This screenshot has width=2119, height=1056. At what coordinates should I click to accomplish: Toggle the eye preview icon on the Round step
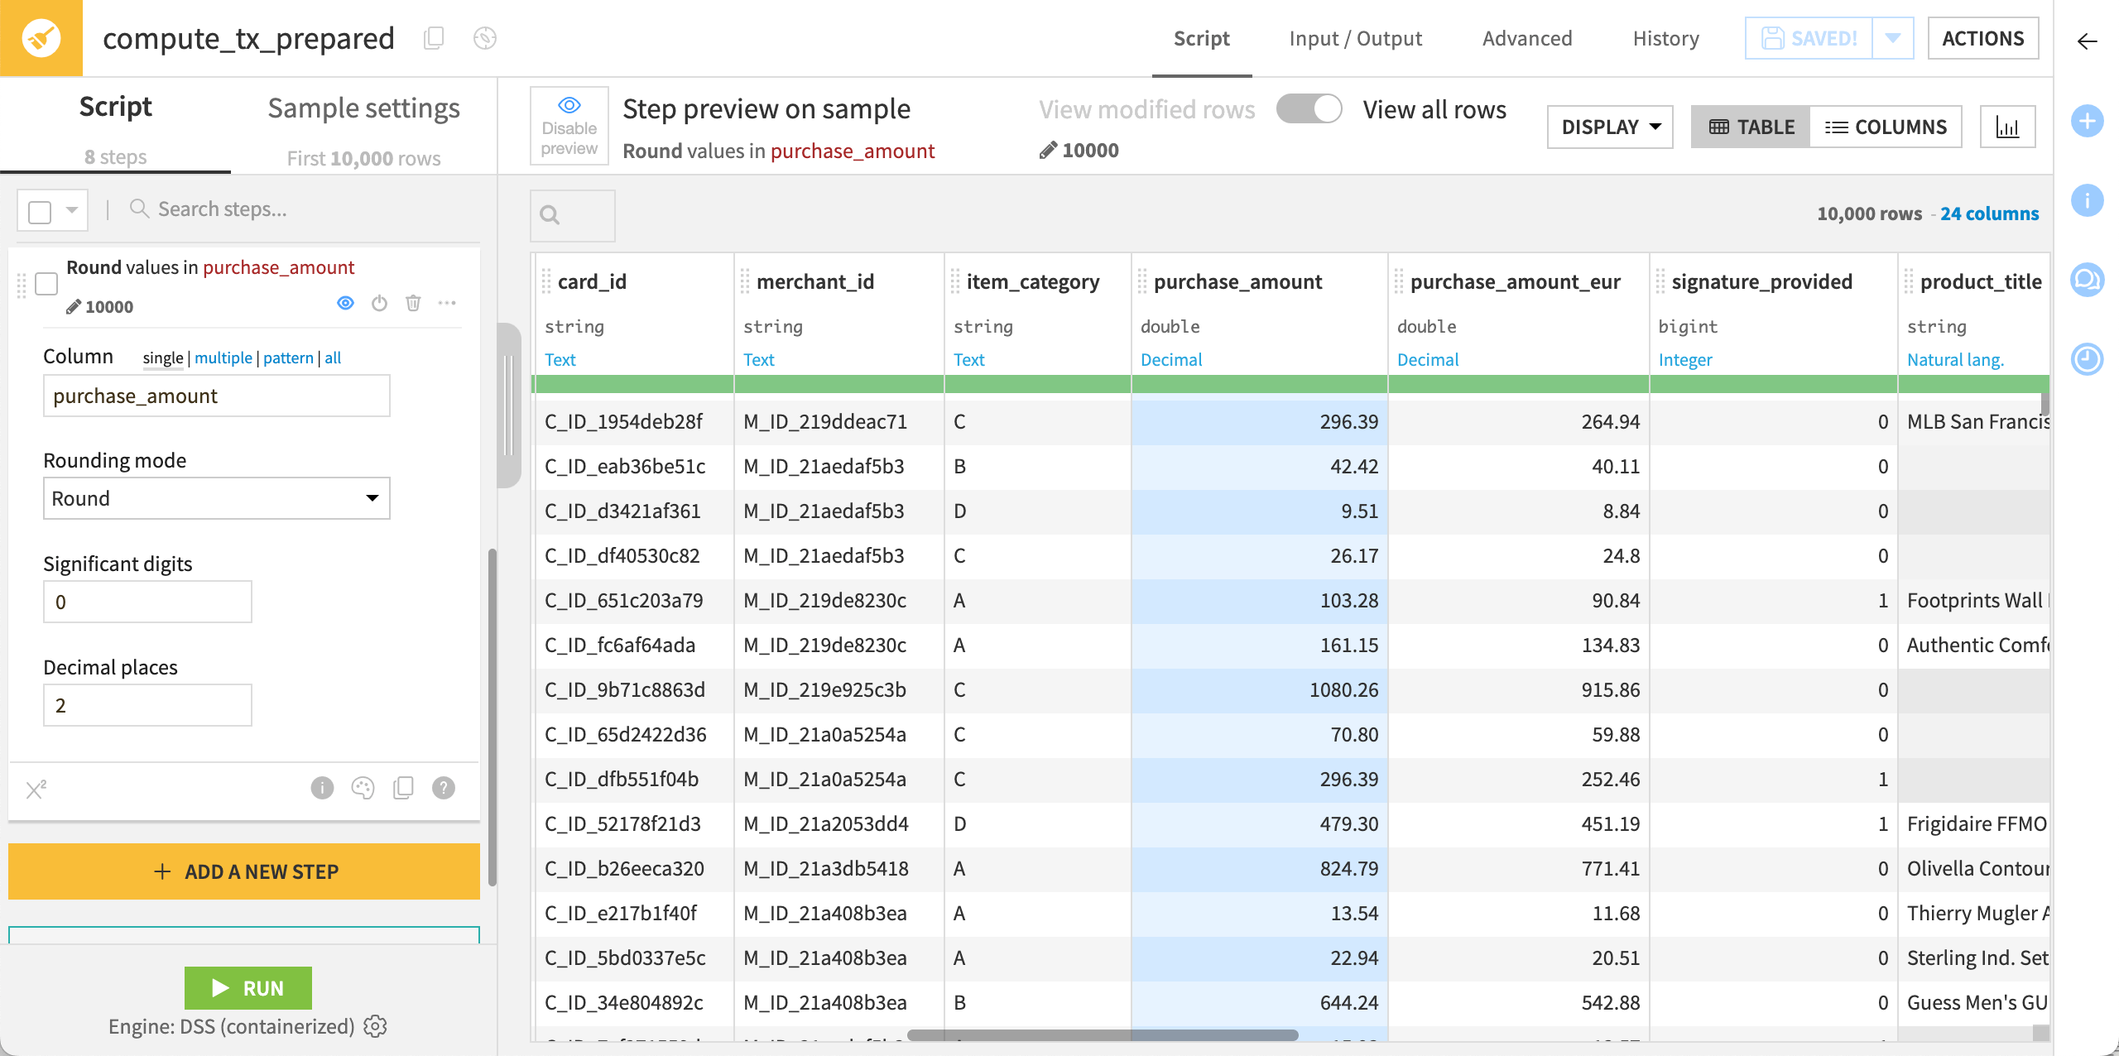tap(345, 303)
